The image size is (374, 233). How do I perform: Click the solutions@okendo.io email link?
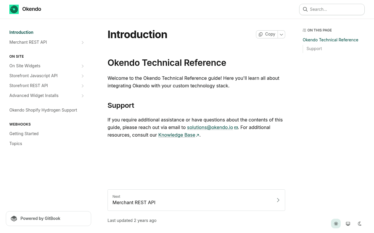(x=210, y=127)
